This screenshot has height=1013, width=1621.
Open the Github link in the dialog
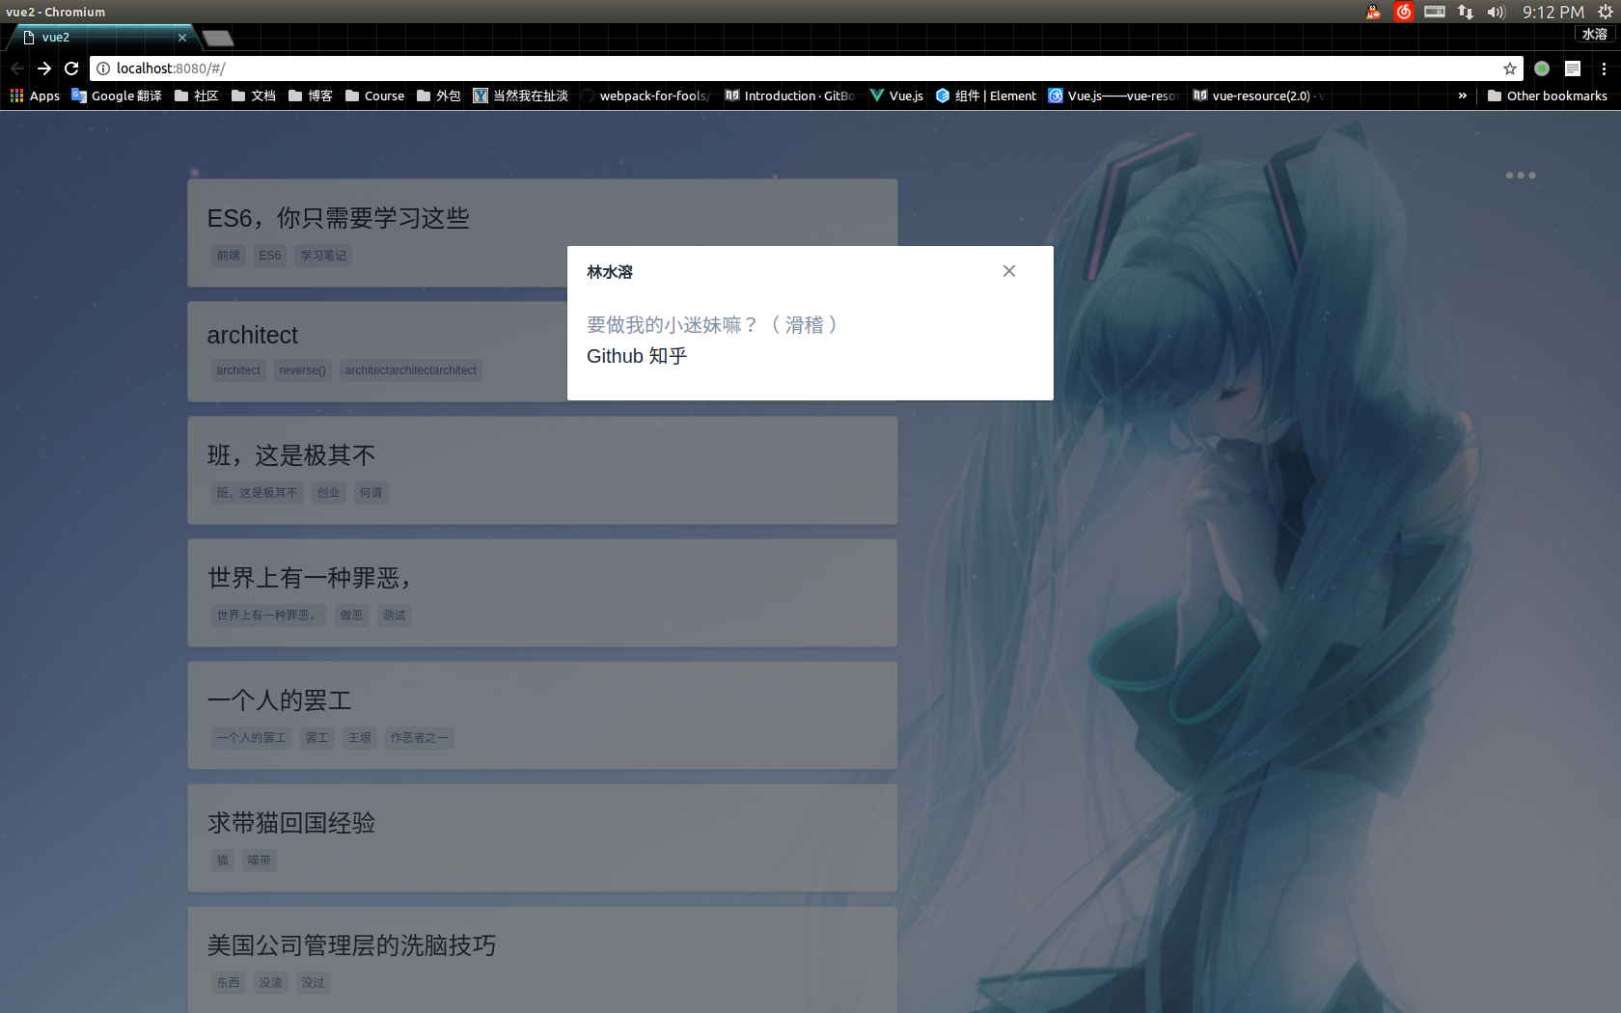pyautogui.click(x=615, y=356)
